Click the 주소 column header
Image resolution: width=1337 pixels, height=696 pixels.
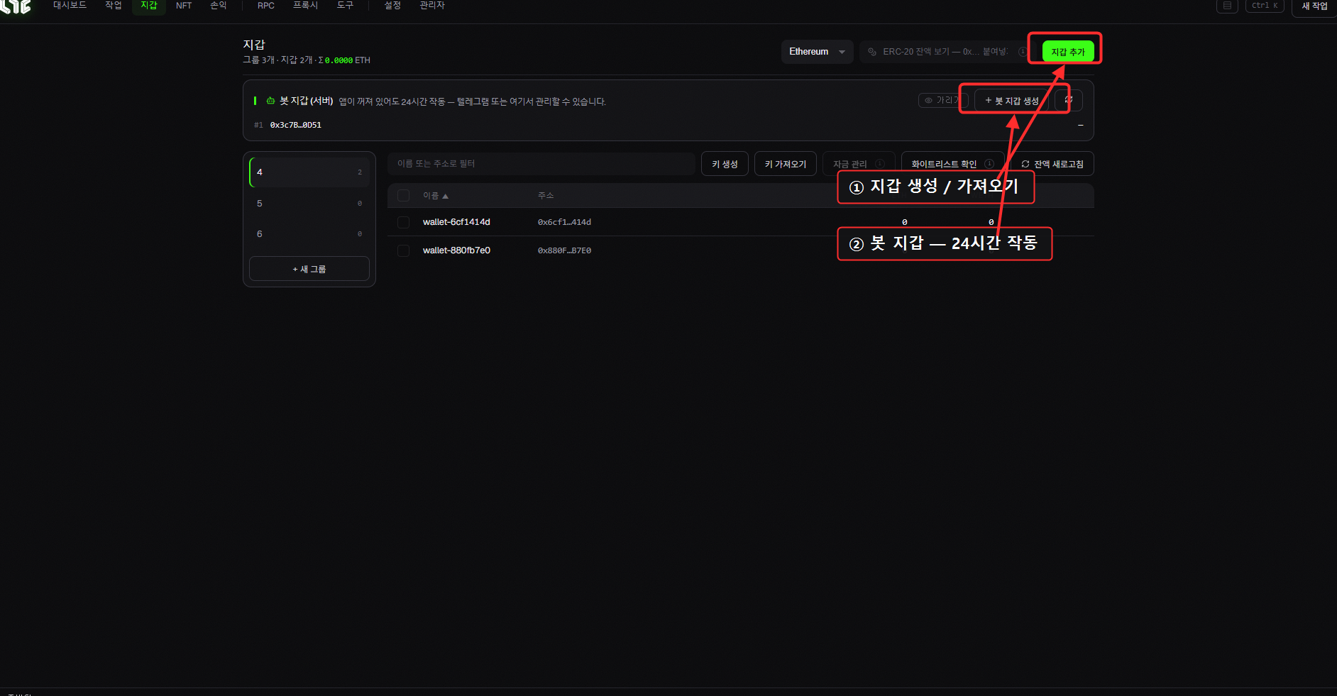(546, 196)
